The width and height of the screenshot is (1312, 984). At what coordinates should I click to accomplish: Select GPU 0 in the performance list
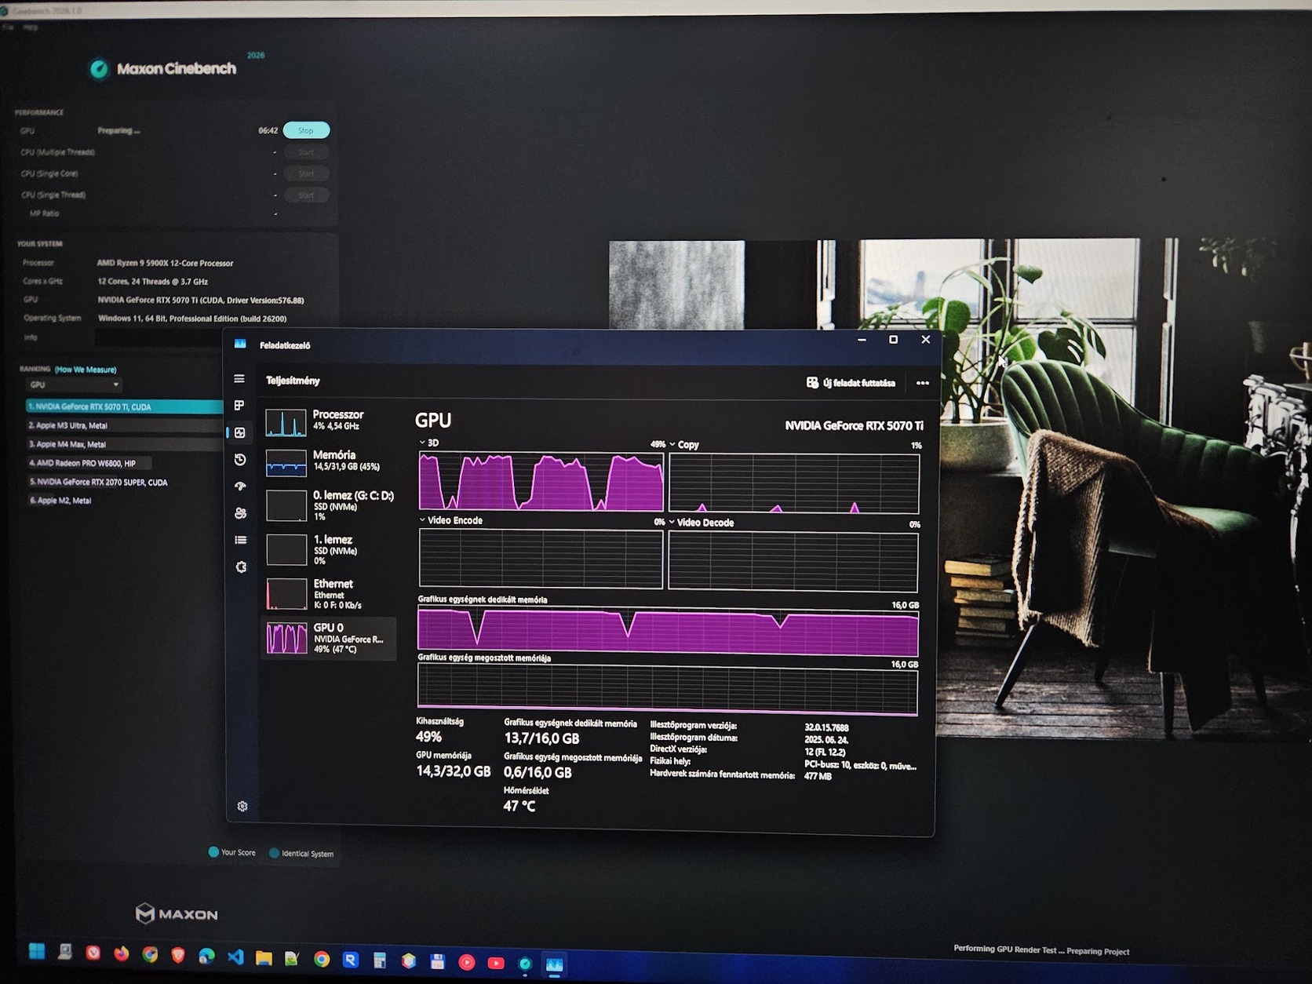[x=330, y=638]
